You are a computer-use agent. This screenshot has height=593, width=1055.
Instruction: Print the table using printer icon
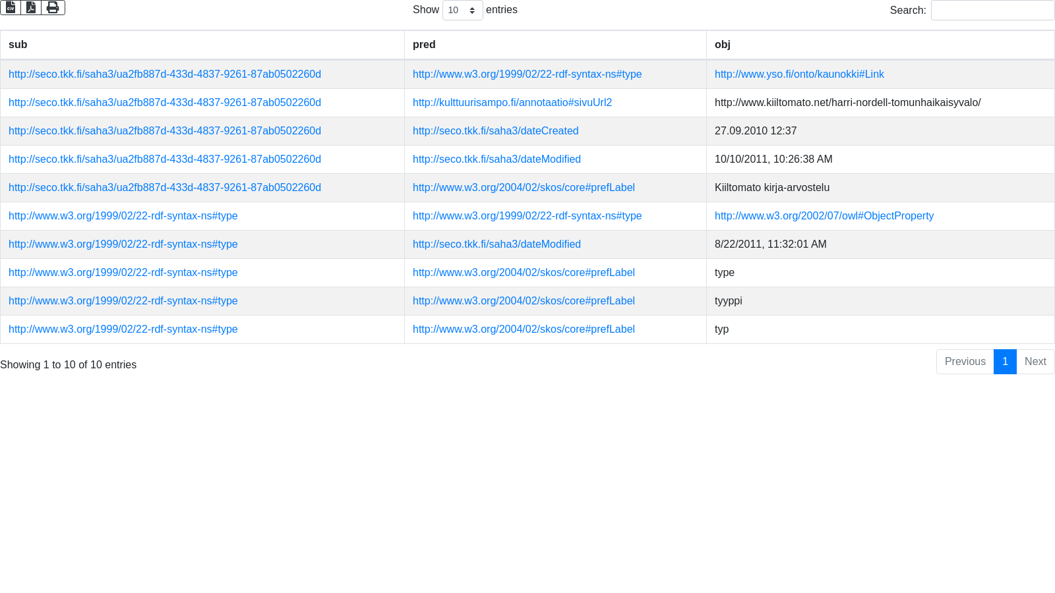pyautogui.click(x=53, y=7)
